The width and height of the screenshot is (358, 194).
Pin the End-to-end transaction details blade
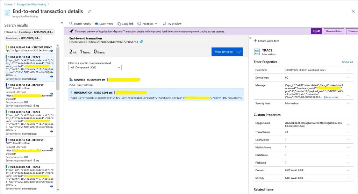point(89,12)
